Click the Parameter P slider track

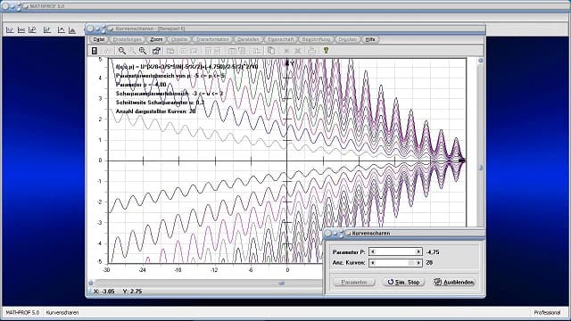tap(395, 251)
